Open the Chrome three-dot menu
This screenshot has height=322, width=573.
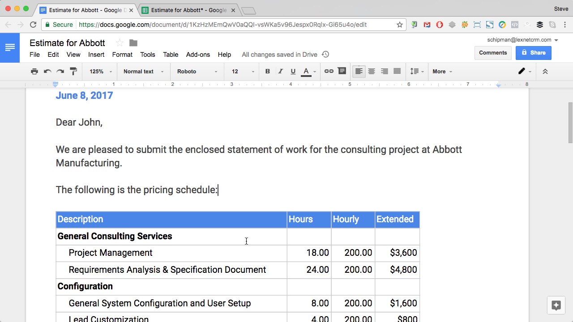(x=565, y=25)
